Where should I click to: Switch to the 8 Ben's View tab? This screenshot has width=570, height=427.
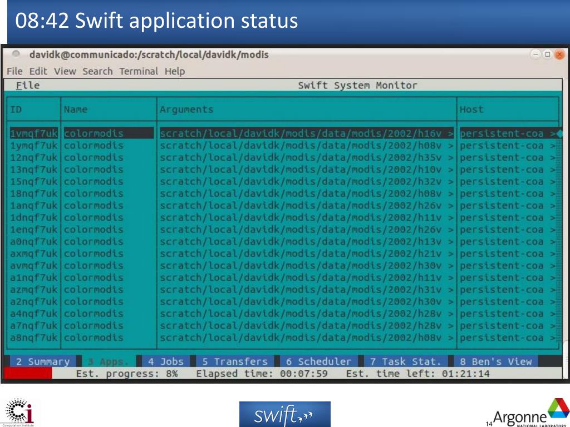[x=496, y=361]
